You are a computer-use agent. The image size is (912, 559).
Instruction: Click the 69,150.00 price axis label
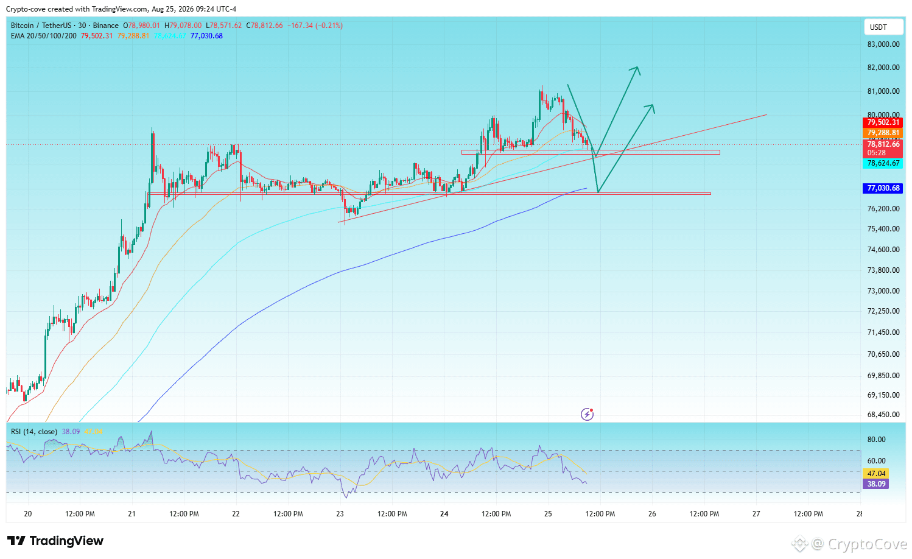pyautogui.click(x=883, y=395)
